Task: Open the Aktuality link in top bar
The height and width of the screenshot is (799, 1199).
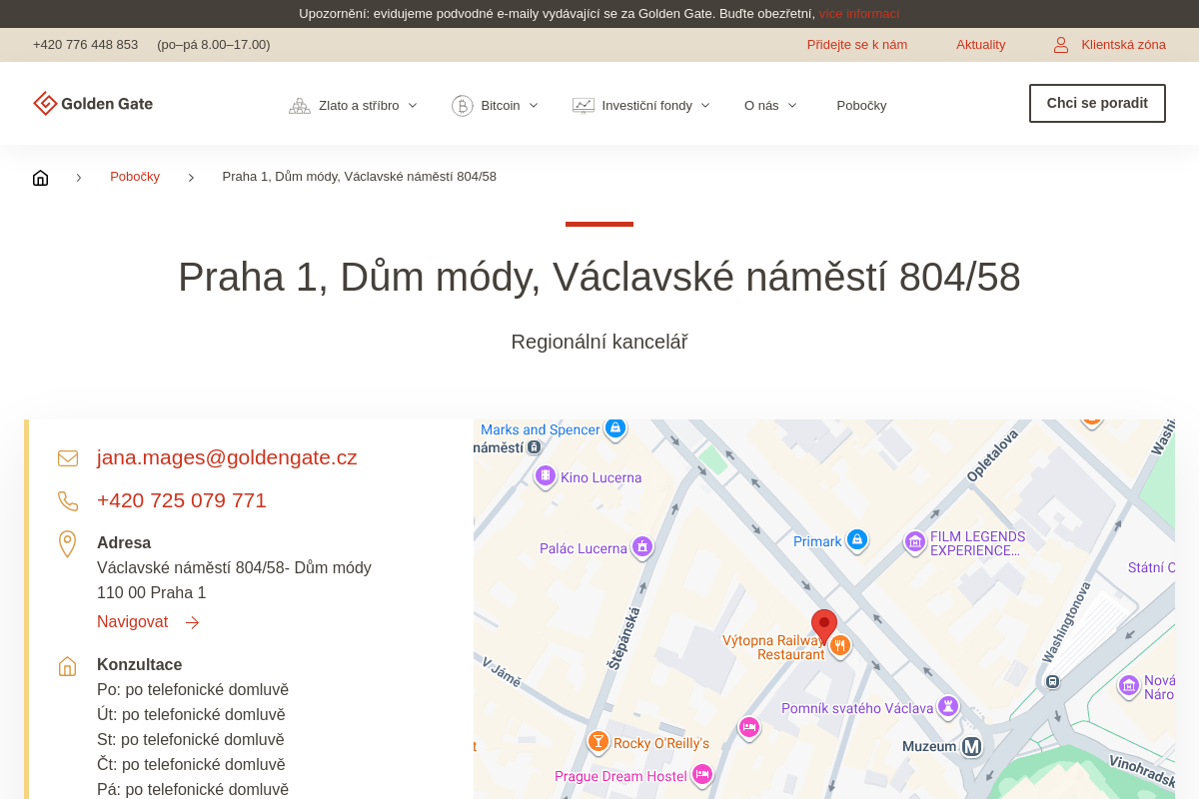Action: (x=980, y=45)
